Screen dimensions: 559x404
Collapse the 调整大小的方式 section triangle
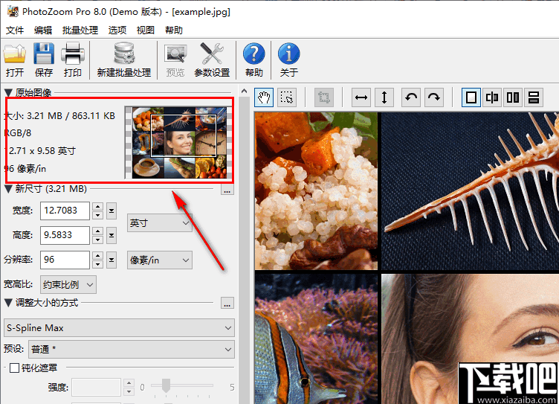[9, 303]
